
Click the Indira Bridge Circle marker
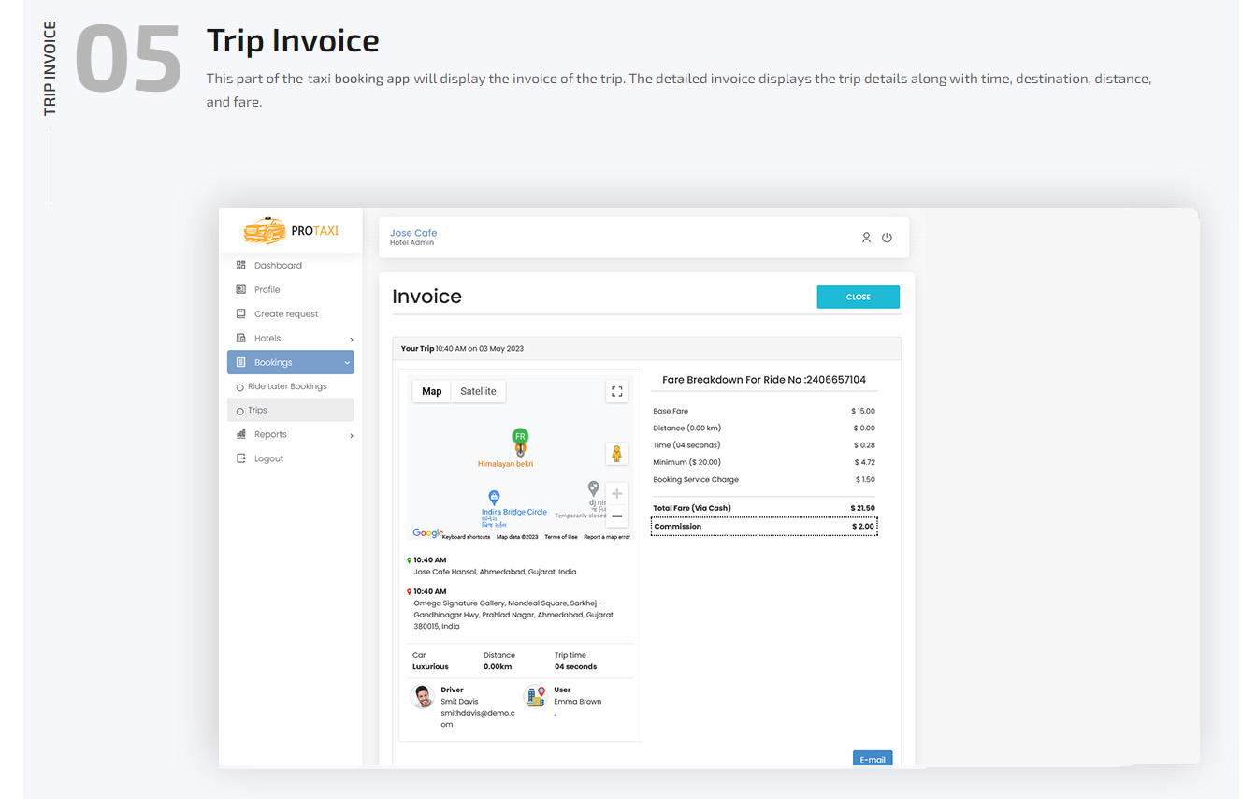coord(494,498)
